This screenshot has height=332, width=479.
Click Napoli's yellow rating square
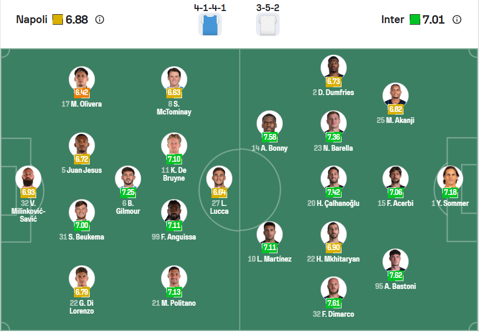tap(58, 20)
